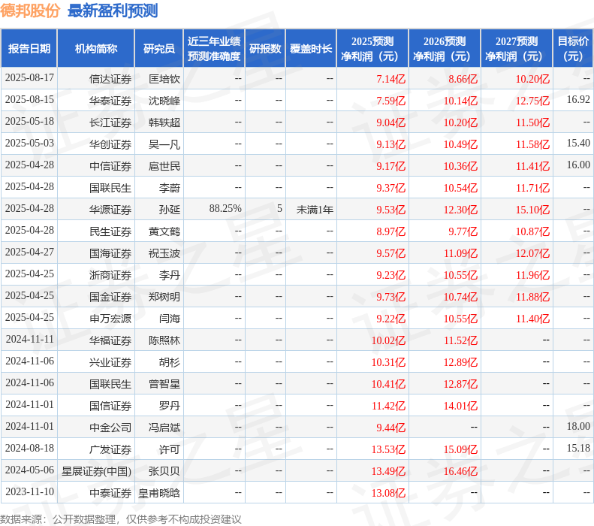The height and width of the screenshot is (526, 594).
Task: Select analyst 孙延
Action: 169,210
